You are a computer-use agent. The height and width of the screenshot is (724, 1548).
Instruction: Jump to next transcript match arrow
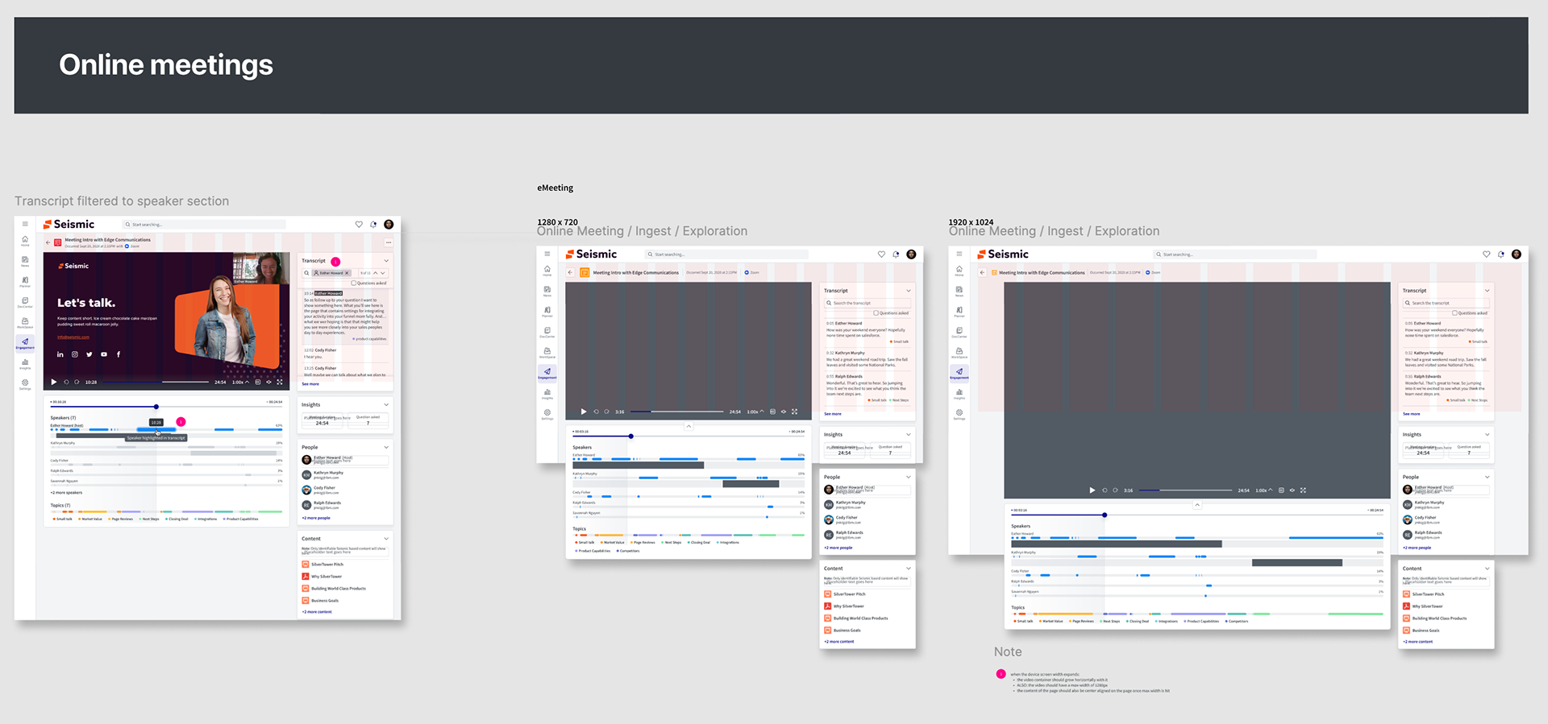coord(383,273)
